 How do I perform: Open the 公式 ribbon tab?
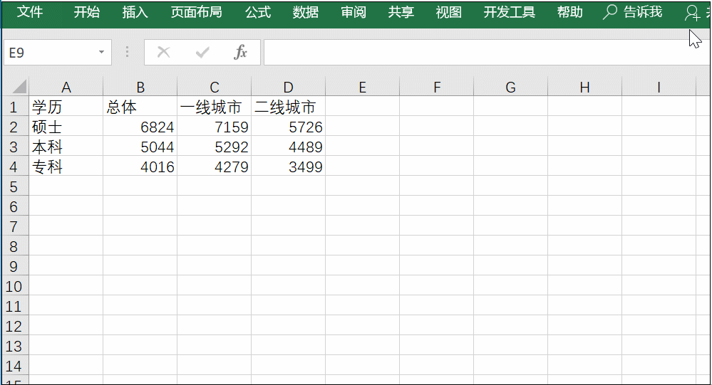coord(258,12)
